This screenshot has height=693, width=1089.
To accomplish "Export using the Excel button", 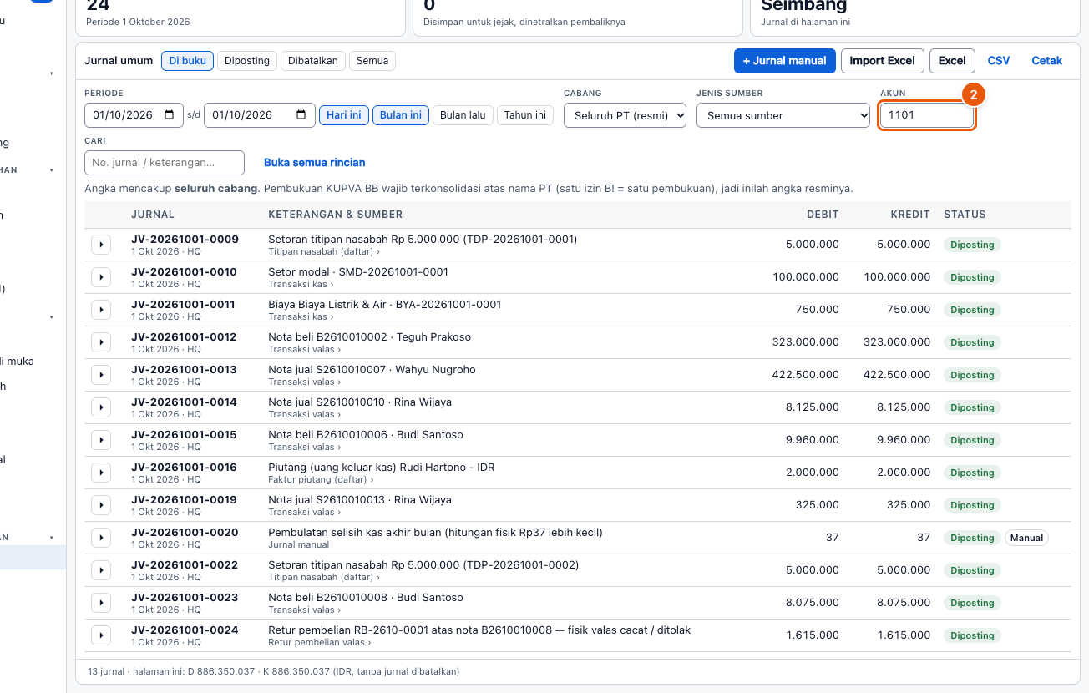I will (952, 61).
